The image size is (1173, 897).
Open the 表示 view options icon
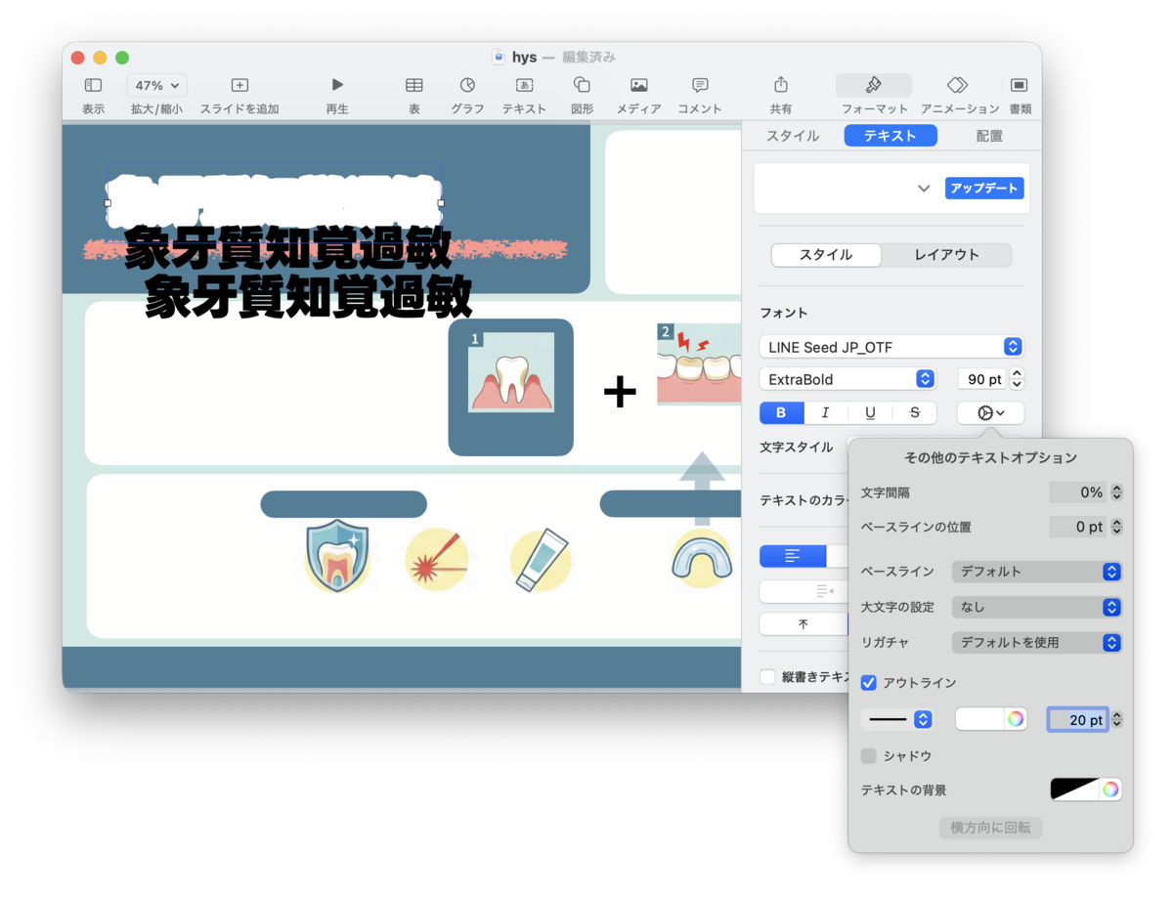coord(93,86)
